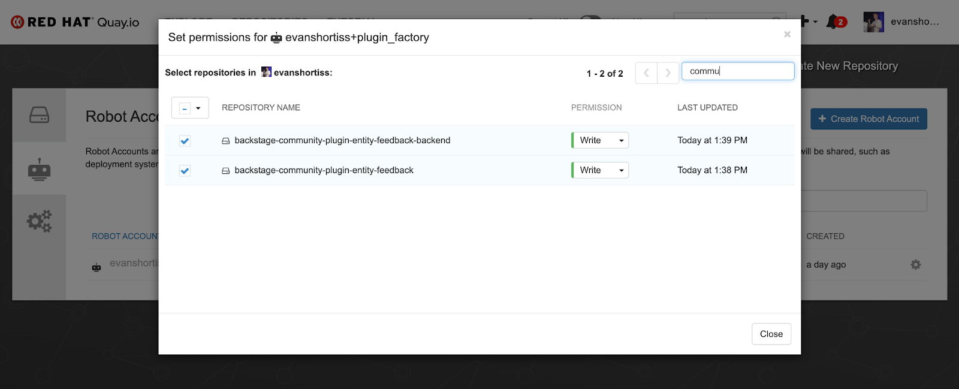Uncheck backstage-community-plugin-entity-feedback checkbox
The width and height of the screenshot is (959, 389).
185,171
